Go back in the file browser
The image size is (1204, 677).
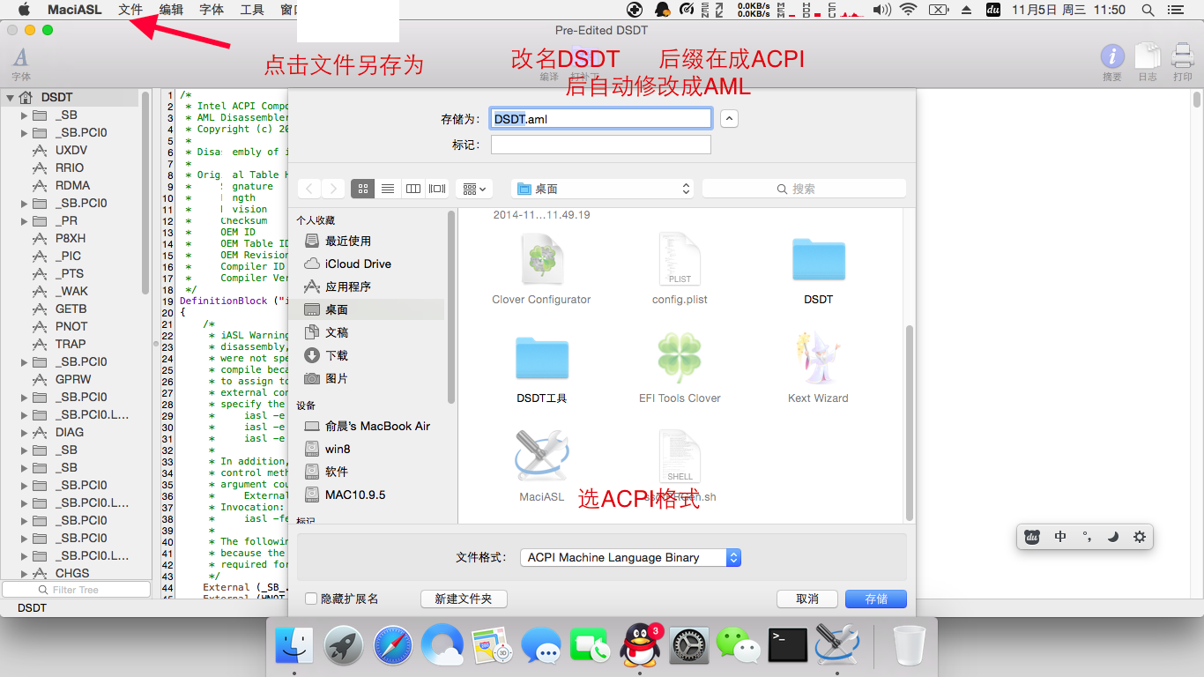pos(309,189)
